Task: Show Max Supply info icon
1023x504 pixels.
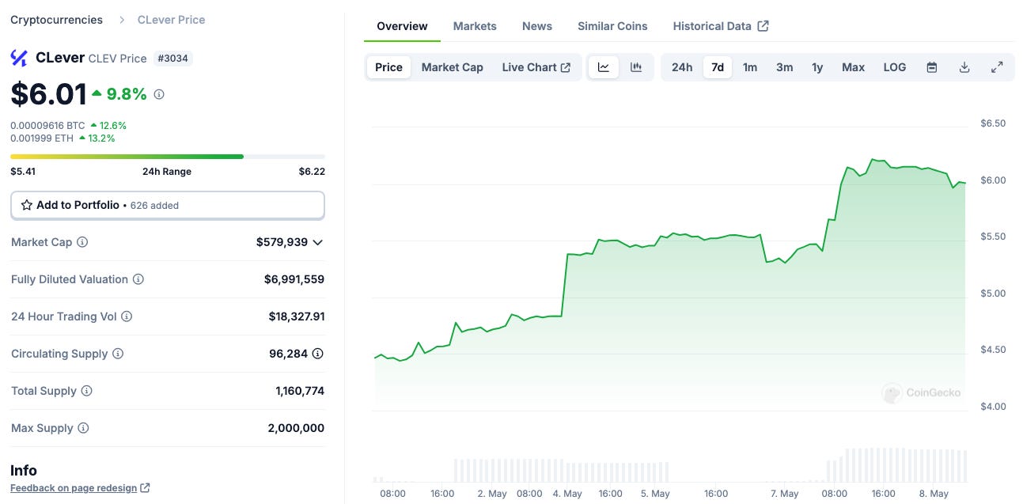Action: (83, 428)
